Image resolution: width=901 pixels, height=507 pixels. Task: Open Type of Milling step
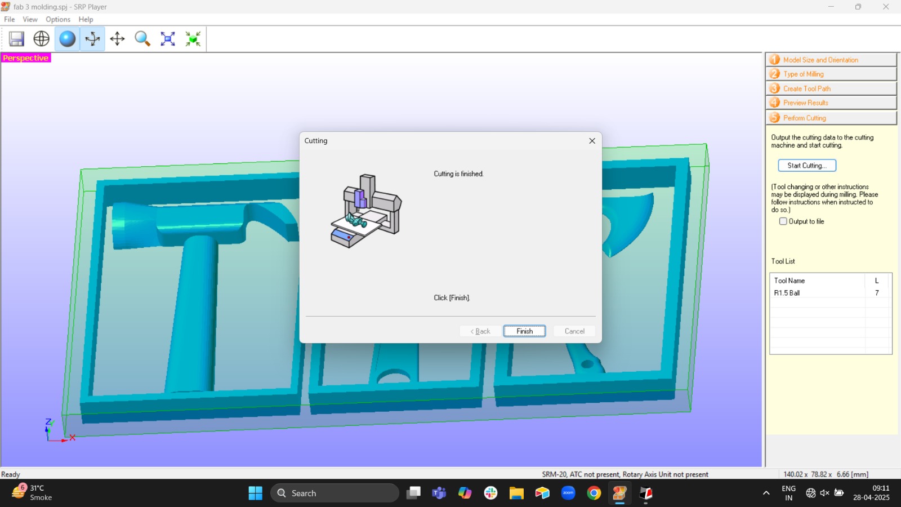pyautogui.click(x=831, y=74)
